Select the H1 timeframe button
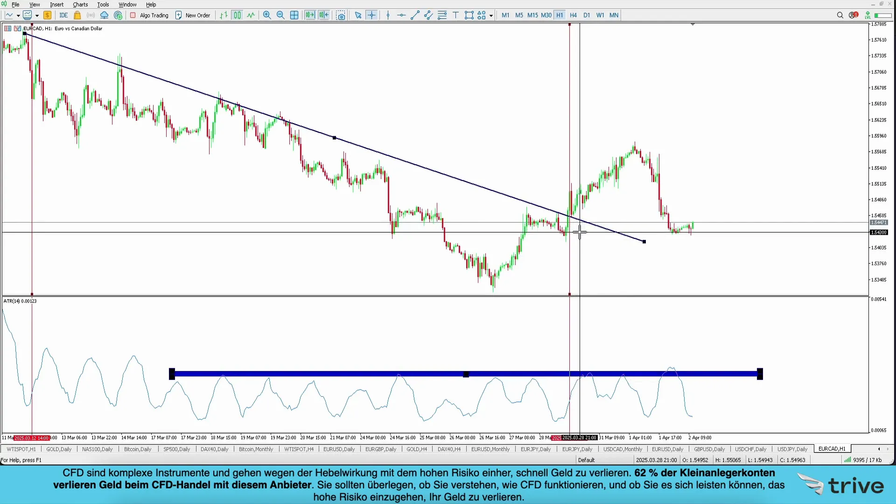The height and width of the screenshot is (504, 896). click(x=560, y=15)
